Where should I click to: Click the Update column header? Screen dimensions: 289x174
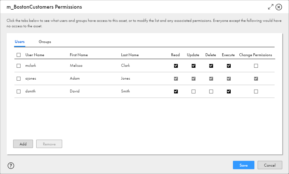click(x=193, y=55)
